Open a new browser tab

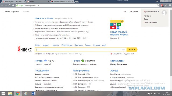click(77, 2)
